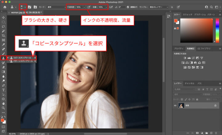
Task: Toggle the lock icon on 背景 layer
Action: [x=215, y=106]
